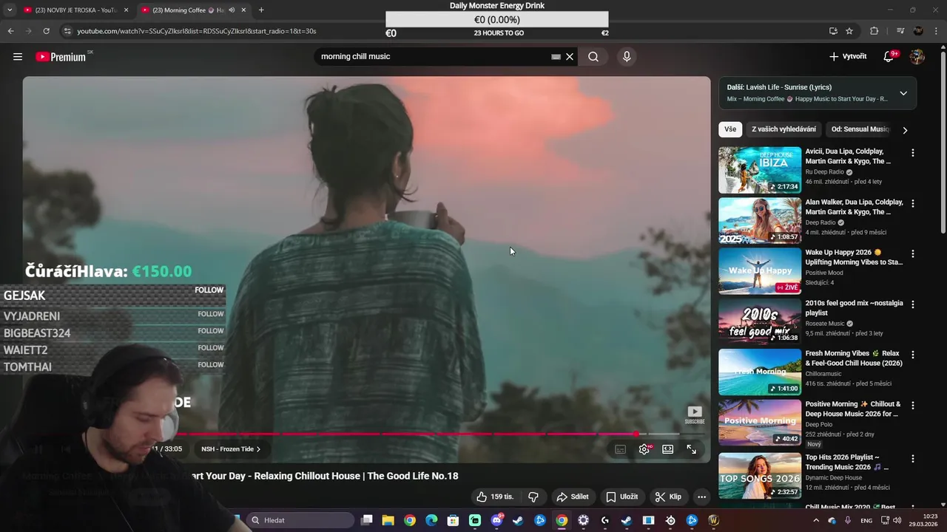Open 2010s feel good mix video title
The image size is (947, 532).
coord(854,308)
